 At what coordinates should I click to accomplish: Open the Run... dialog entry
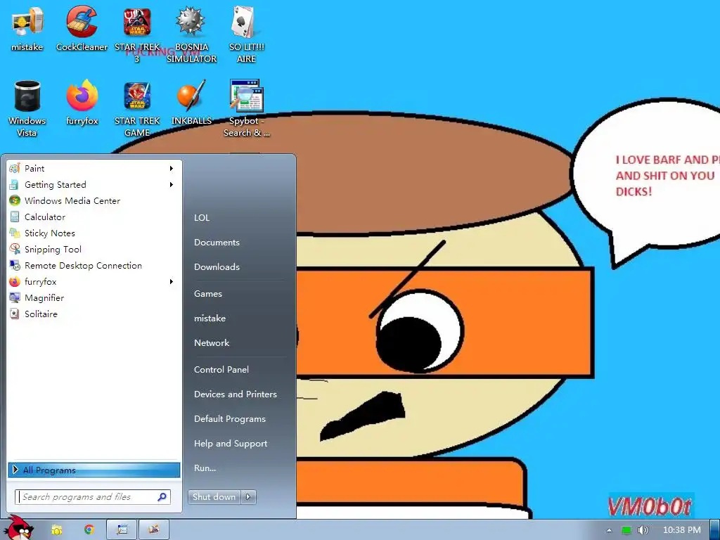[205, 468]
